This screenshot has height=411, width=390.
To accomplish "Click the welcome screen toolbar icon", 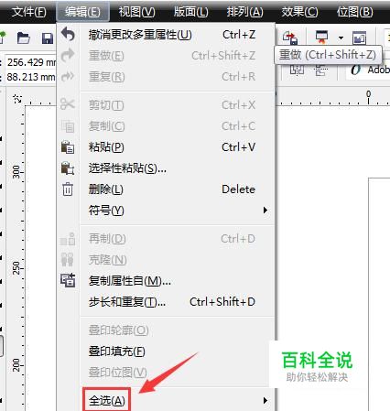I will 359,38.
